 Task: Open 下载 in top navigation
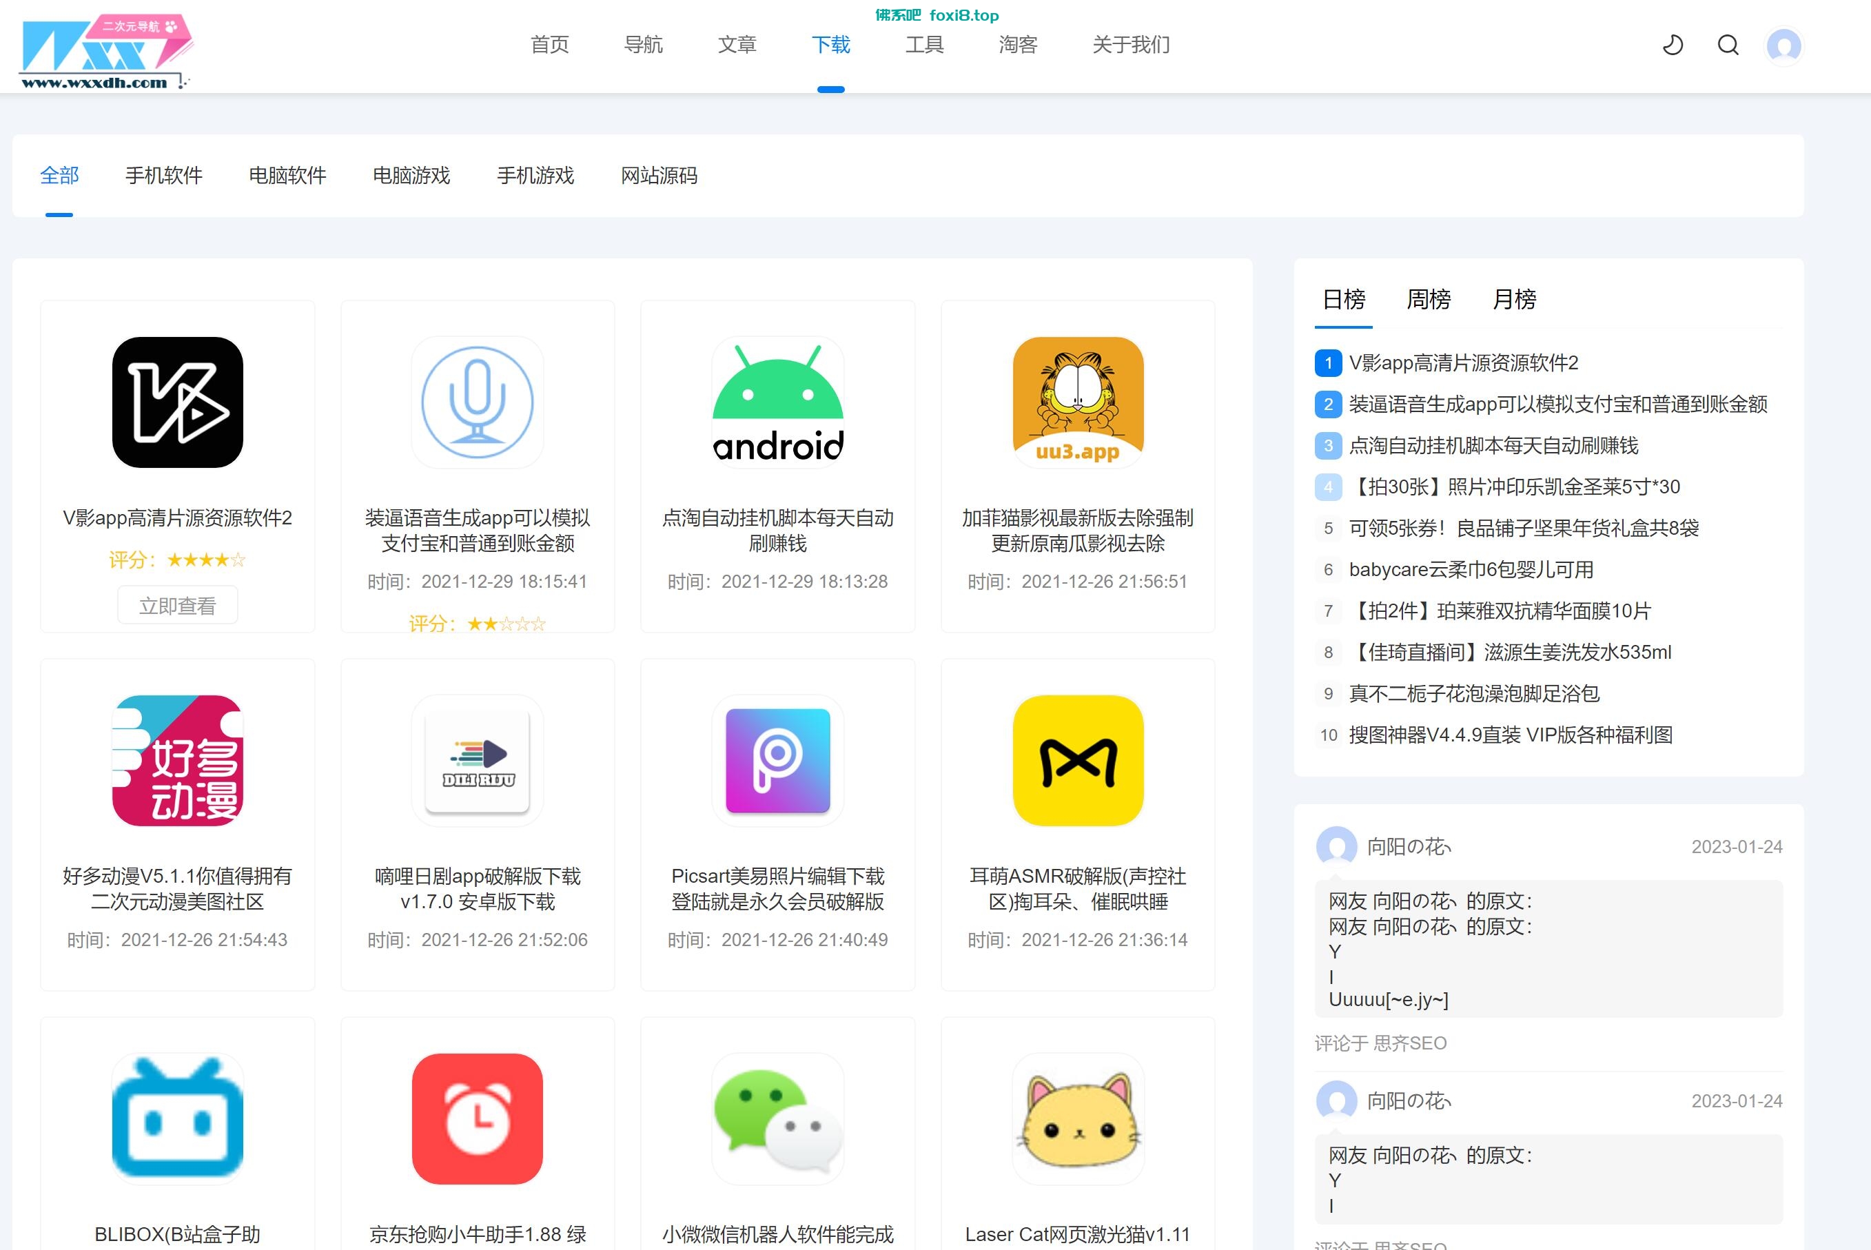(830, 45)
